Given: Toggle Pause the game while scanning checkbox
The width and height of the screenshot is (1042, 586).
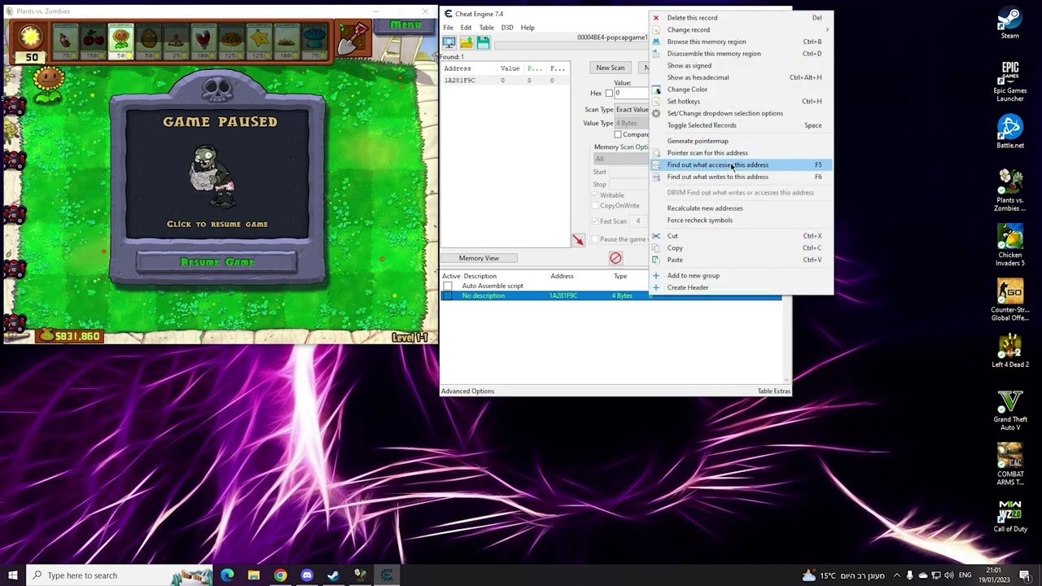Looking at the screenshot, I should click(594, 239).
